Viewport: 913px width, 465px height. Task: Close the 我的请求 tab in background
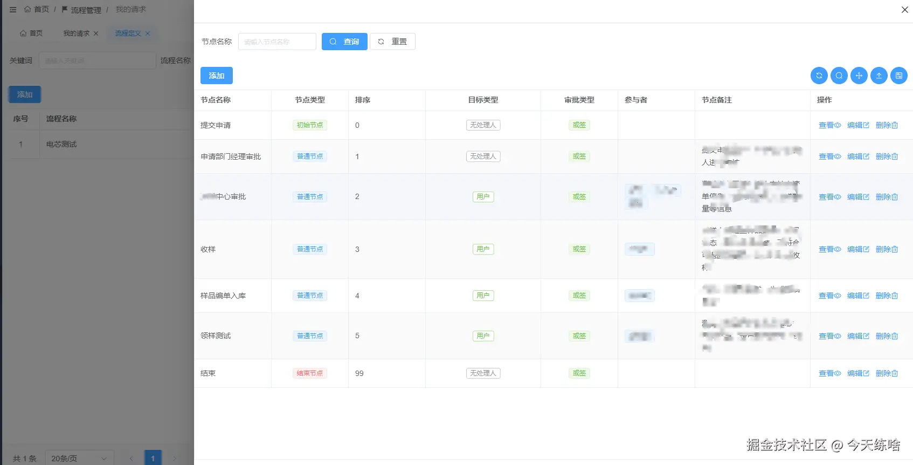pos(96,33)
